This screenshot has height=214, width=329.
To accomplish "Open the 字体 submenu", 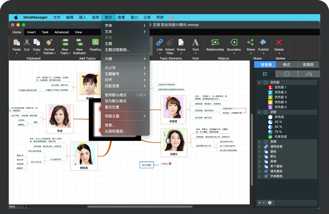I will pyautogui.click(x=125, y=26).
